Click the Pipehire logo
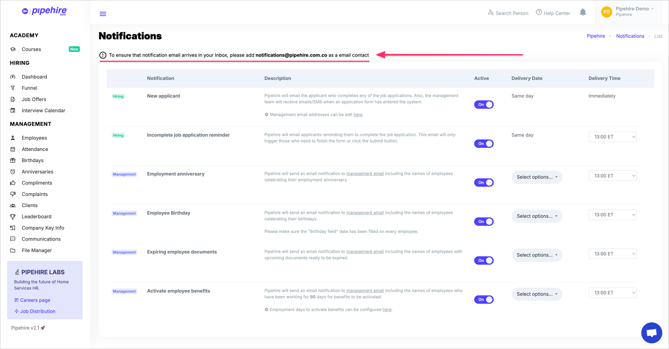Image resolution: width=669 pixels, height=349 pixels. tap(45, 11)
